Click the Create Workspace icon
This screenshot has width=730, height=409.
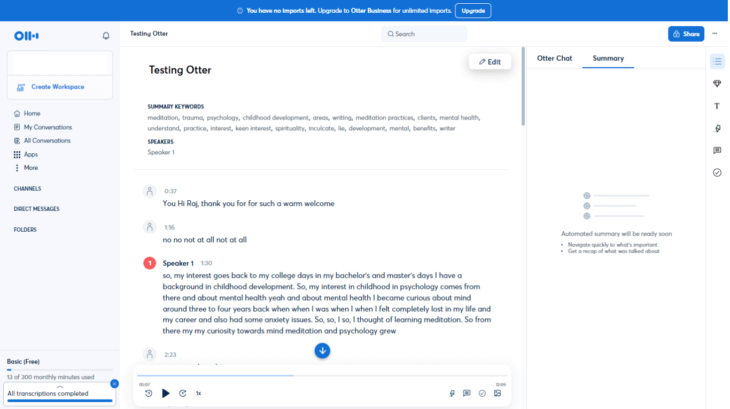click(21, 87)
